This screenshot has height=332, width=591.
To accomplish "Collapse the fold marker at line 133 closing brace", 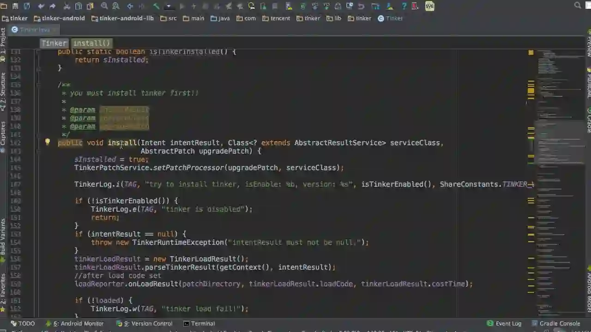I will pyautogui.click(x=39, y=68).
